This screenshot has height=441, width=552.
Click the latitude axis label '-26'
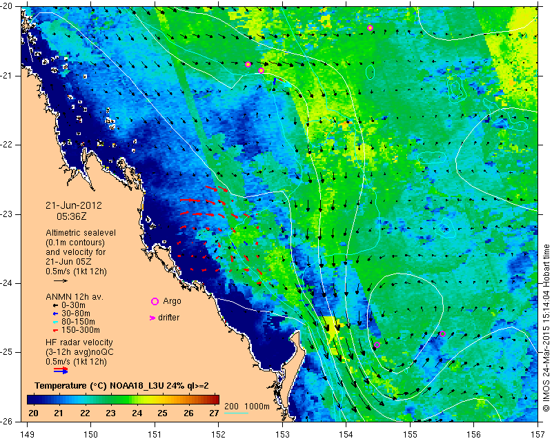click(x=8, y=421)
